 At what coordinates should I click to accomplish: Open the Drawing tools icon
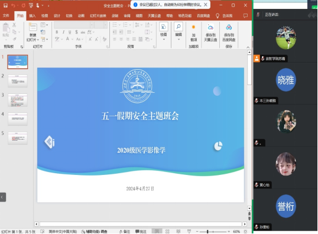pyautogui.click(x=164, y=27)
